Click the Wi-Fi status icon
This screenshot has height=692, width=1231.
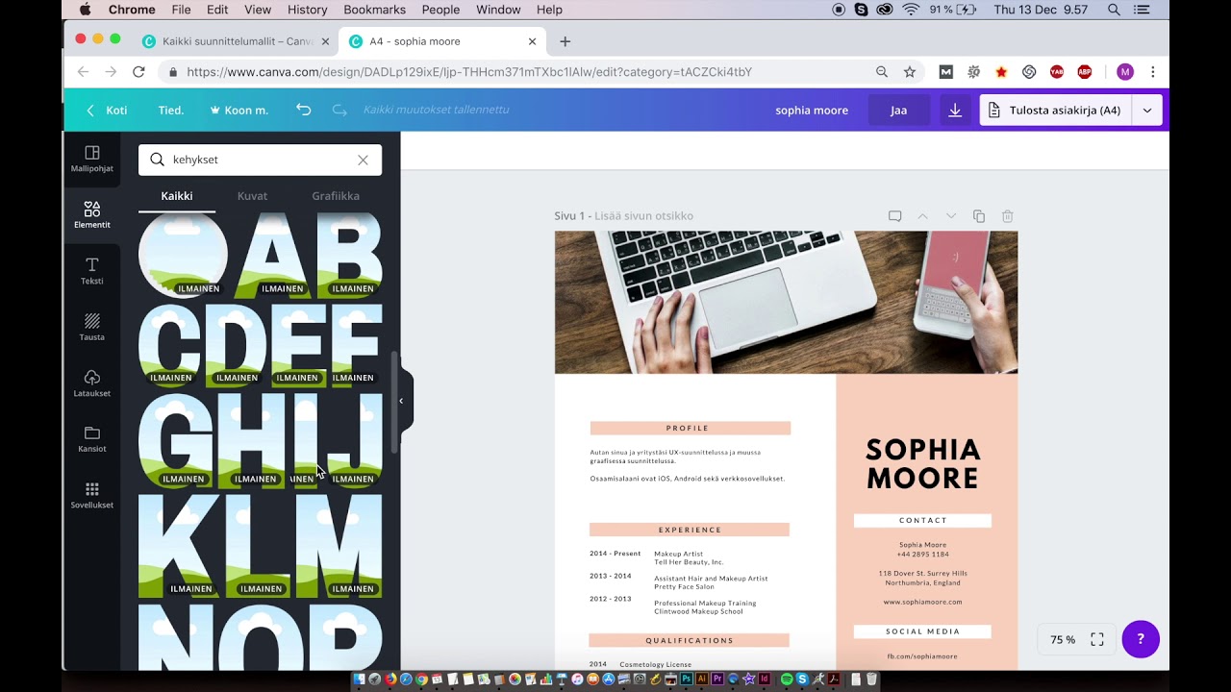click(x=911, y=10)
